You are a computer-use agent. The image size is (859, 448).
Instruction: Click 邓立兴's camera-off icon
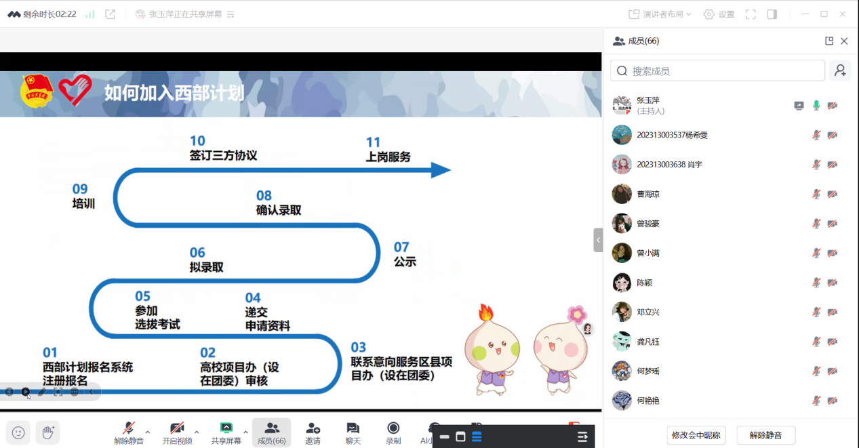(833, 312)
